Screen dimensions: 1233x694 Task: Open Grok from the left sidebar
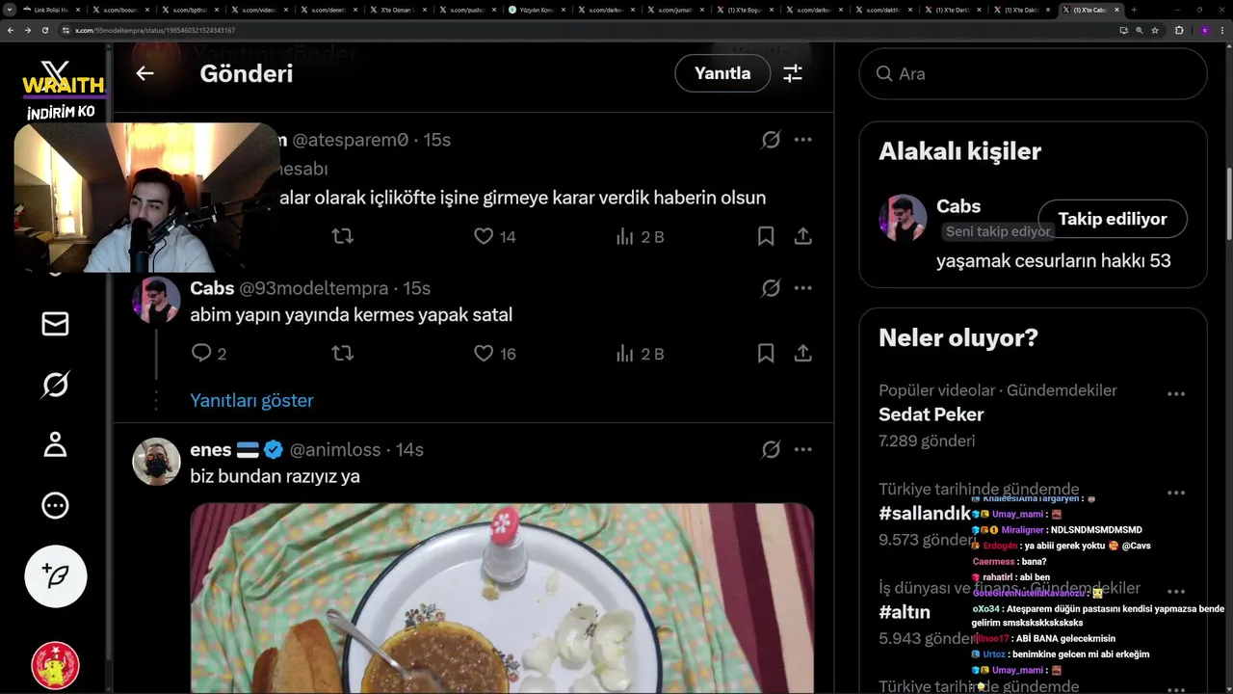55,385
